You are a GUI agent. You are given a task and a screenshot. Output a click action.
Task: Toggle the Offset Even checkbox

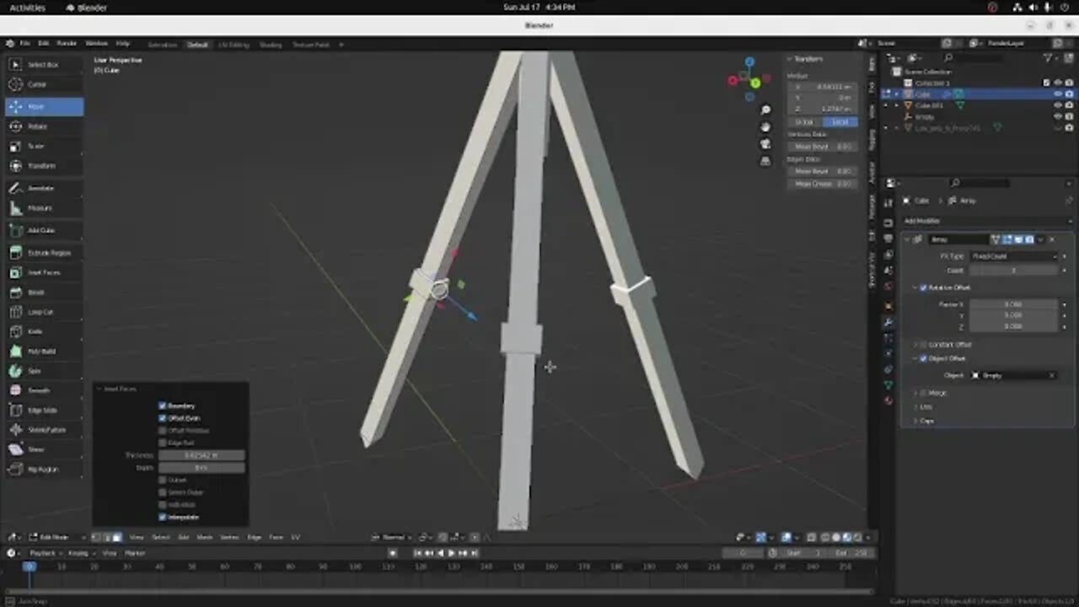(x=163, y=418)
